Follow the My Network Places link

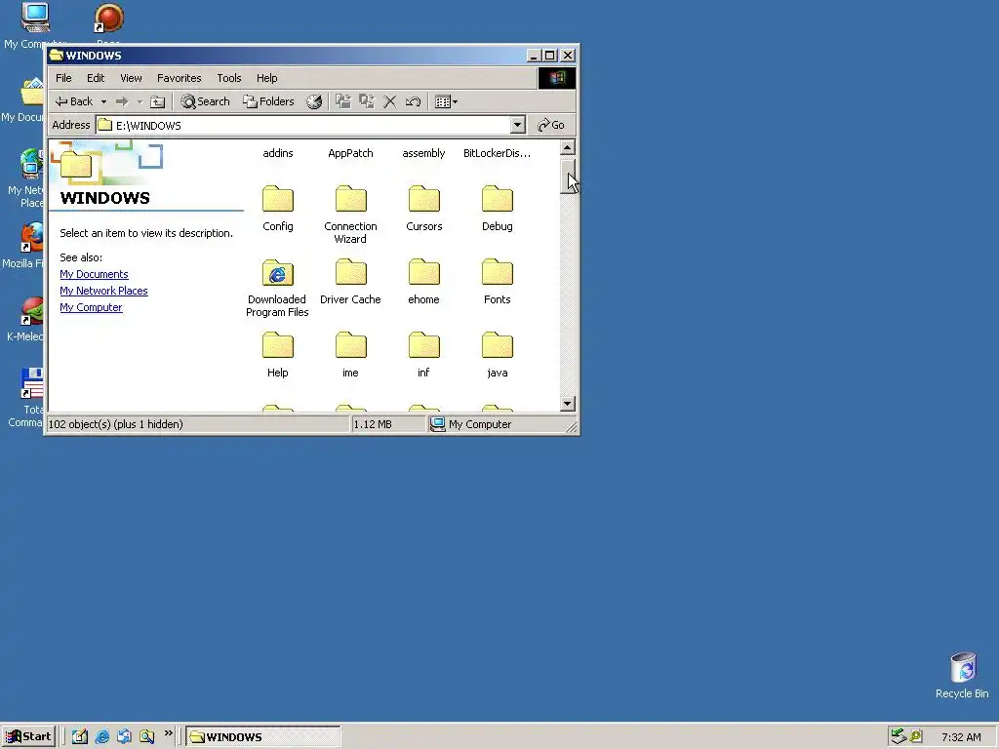tap(103, 291)
